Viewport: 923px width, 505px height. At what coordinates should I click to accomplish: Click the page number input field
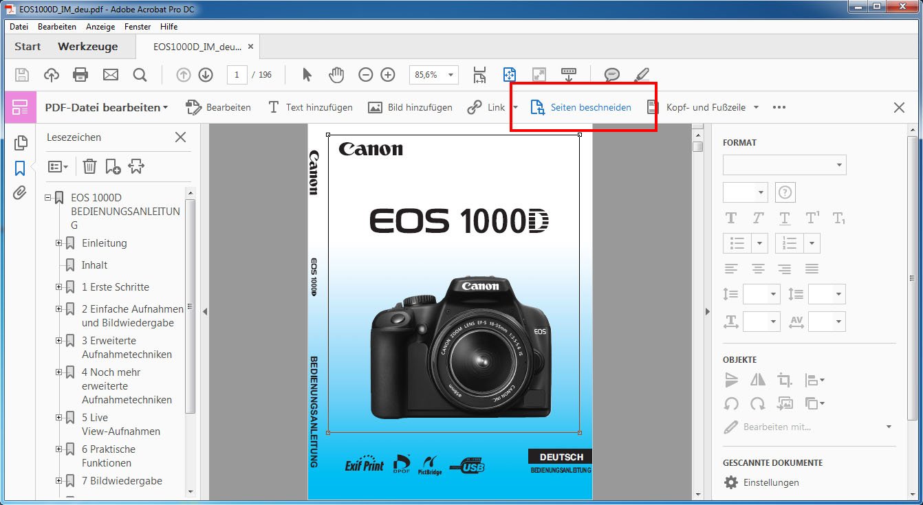(237, 75)
